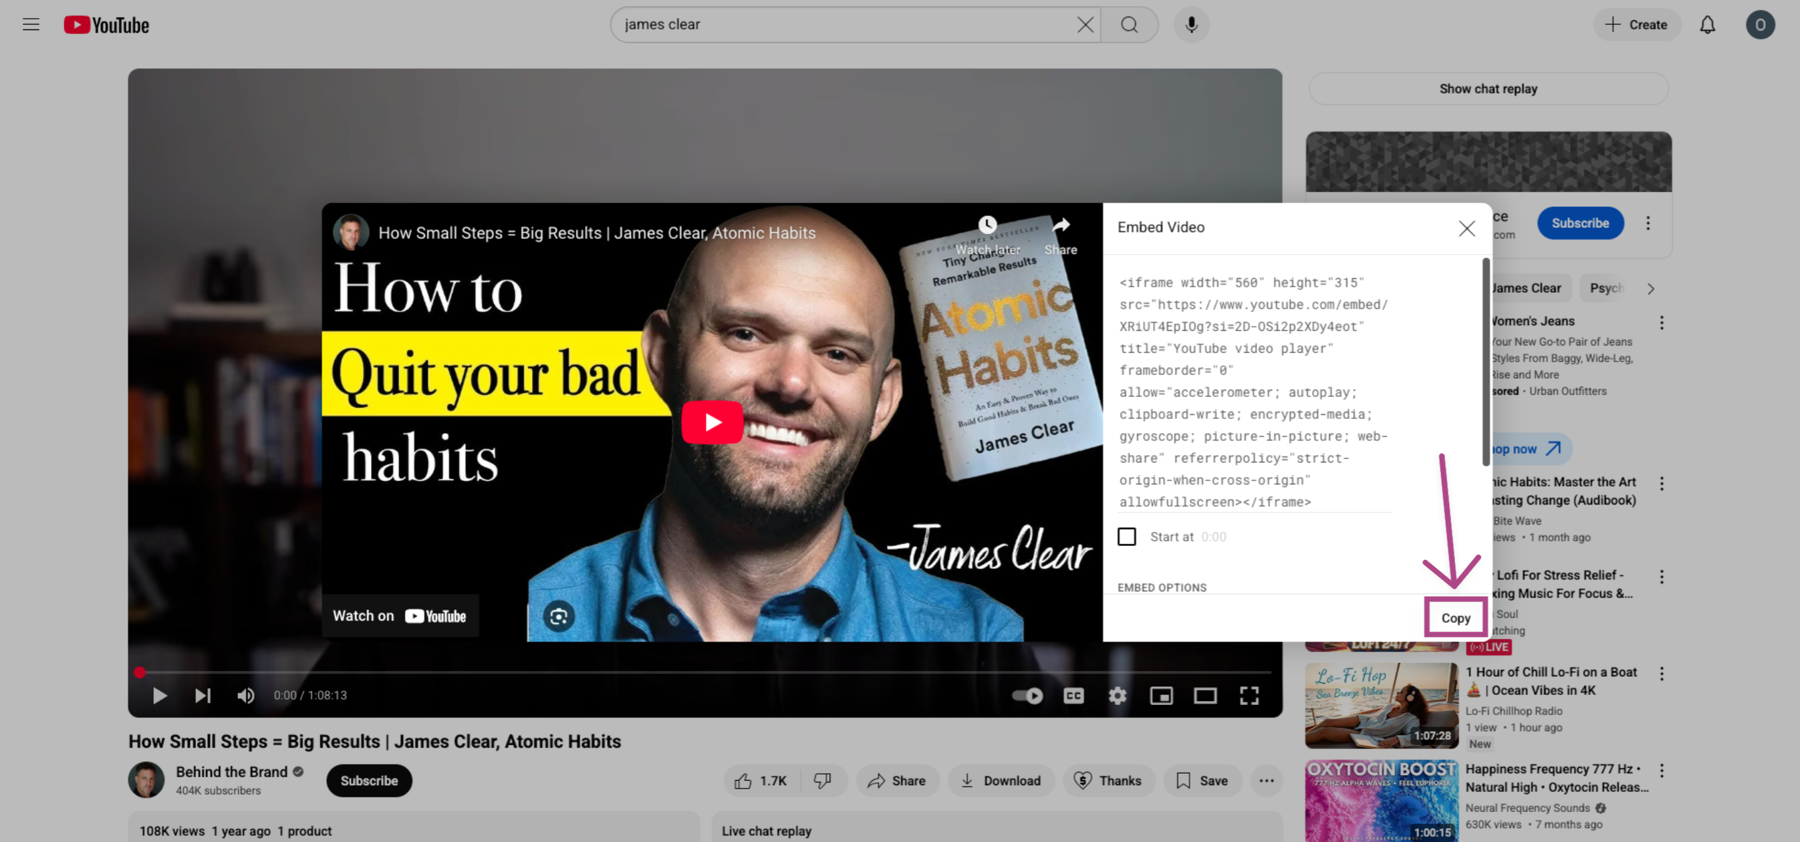Skip to next video
The image size is (1800, 842).
pyautogui.click(x=203, y=695)
